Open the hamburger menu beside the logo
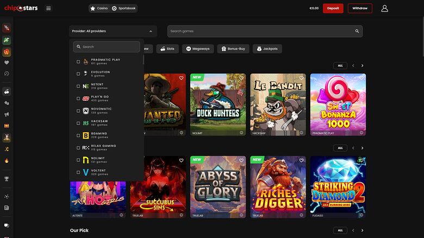 point(48,8)
